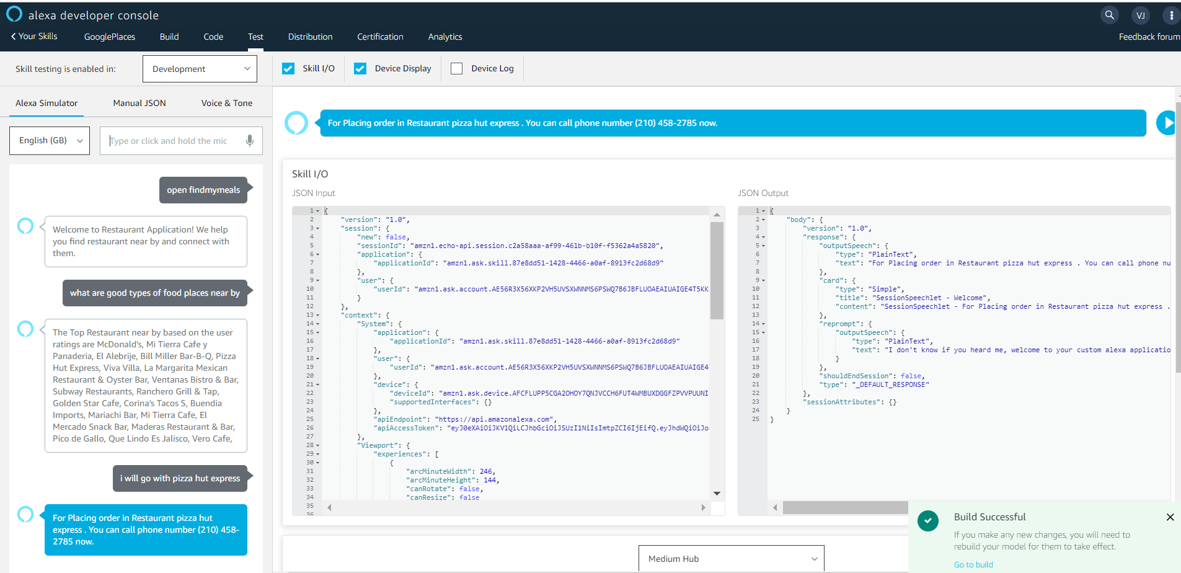Click the left arrow of JSON Input horizontal scrollbar
The height and width of the screenshot is (573, 1181).
(329, 507)
